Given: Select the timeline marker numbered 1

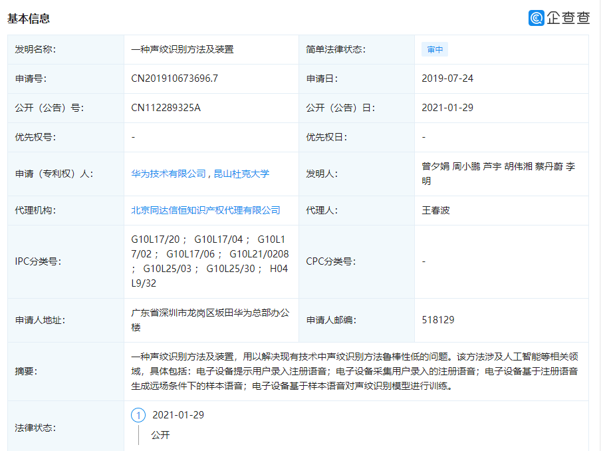Looking at the screenshot, I should point(137,415).
